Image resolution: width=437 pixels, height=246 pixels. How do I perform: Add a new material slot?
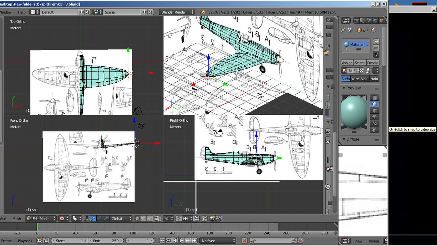(x=376, y=41)
